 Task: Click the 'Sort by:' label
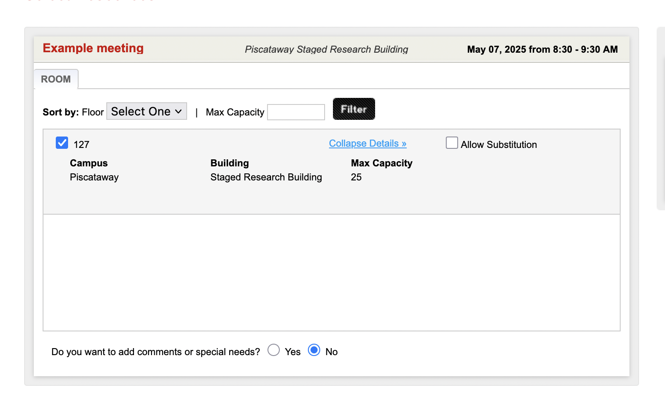pyautogui.click(x=61, y=112)
